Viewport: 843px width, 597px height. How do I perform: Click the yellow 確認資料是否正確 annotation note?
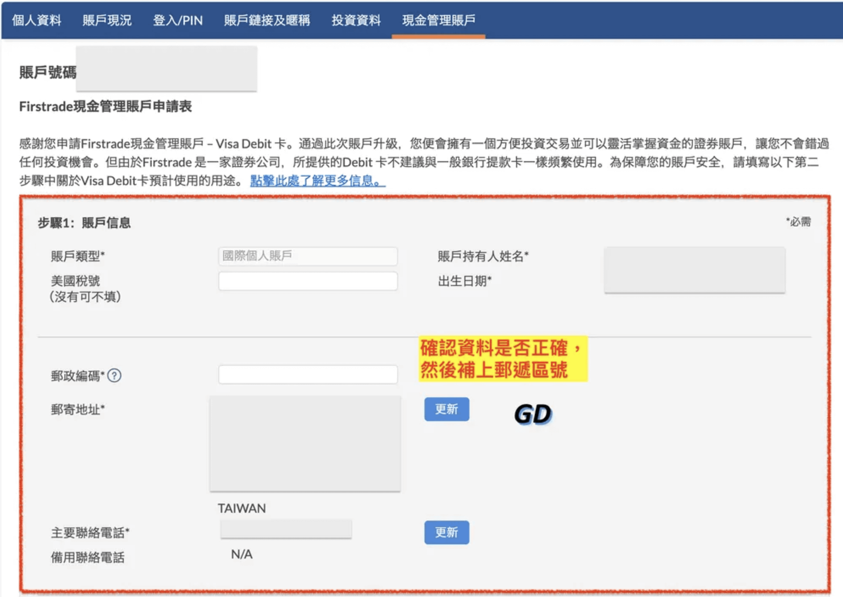click(x=502, y=359)
